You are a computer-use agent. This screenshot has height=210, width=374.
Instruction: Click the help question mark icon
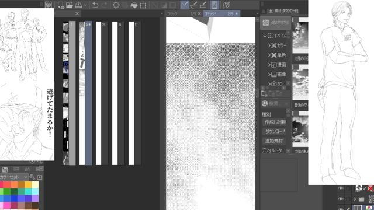tap(226, 5)
